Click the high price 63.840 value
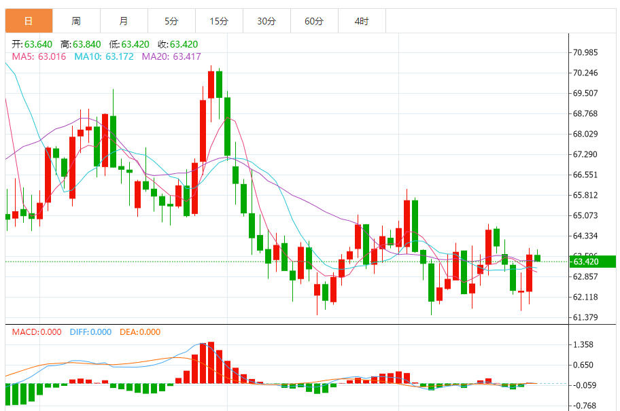The height and width of the screenshot is (411, 620). 86,44
